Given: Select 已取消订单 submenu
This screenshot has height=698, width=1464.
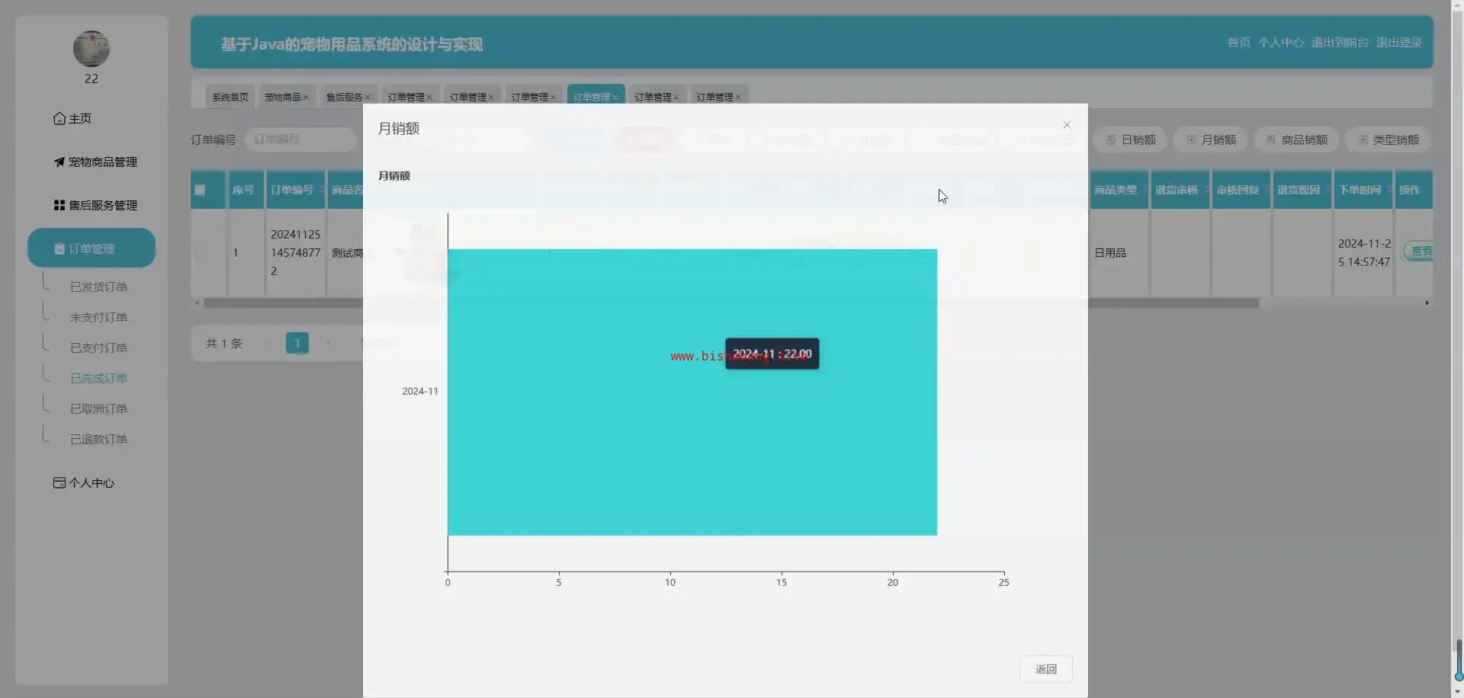Looking at the screenshot, I should coord(98,408).
